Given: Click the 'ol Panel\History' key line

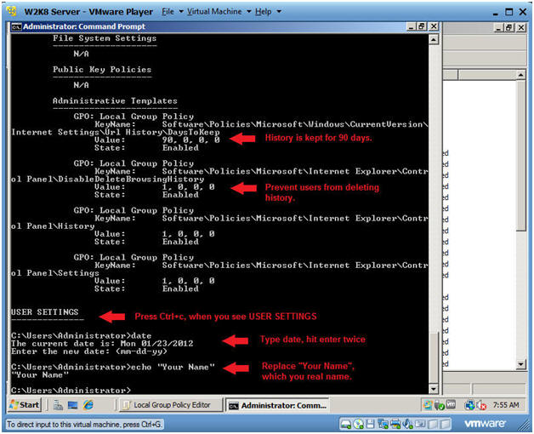Looking at the screenshot, I should 53,226.
